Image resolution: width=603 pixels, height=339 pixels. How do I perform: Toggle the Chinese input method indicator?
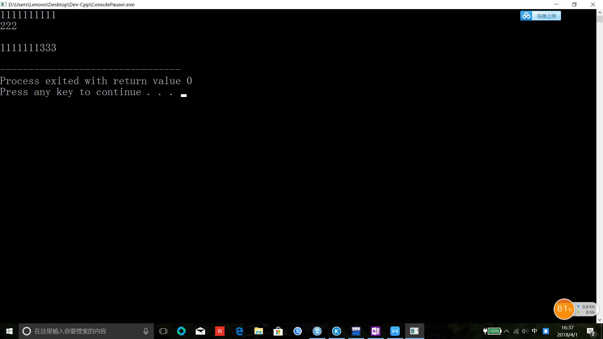click(535, 331)
